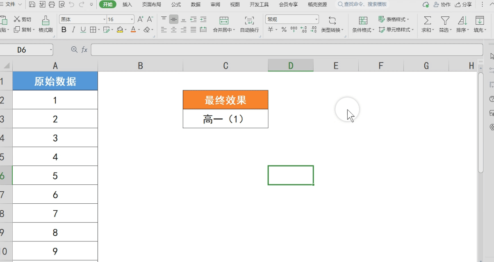Click the Print icon in quick access toolbar
494x262 pixels.
[51, 5]
